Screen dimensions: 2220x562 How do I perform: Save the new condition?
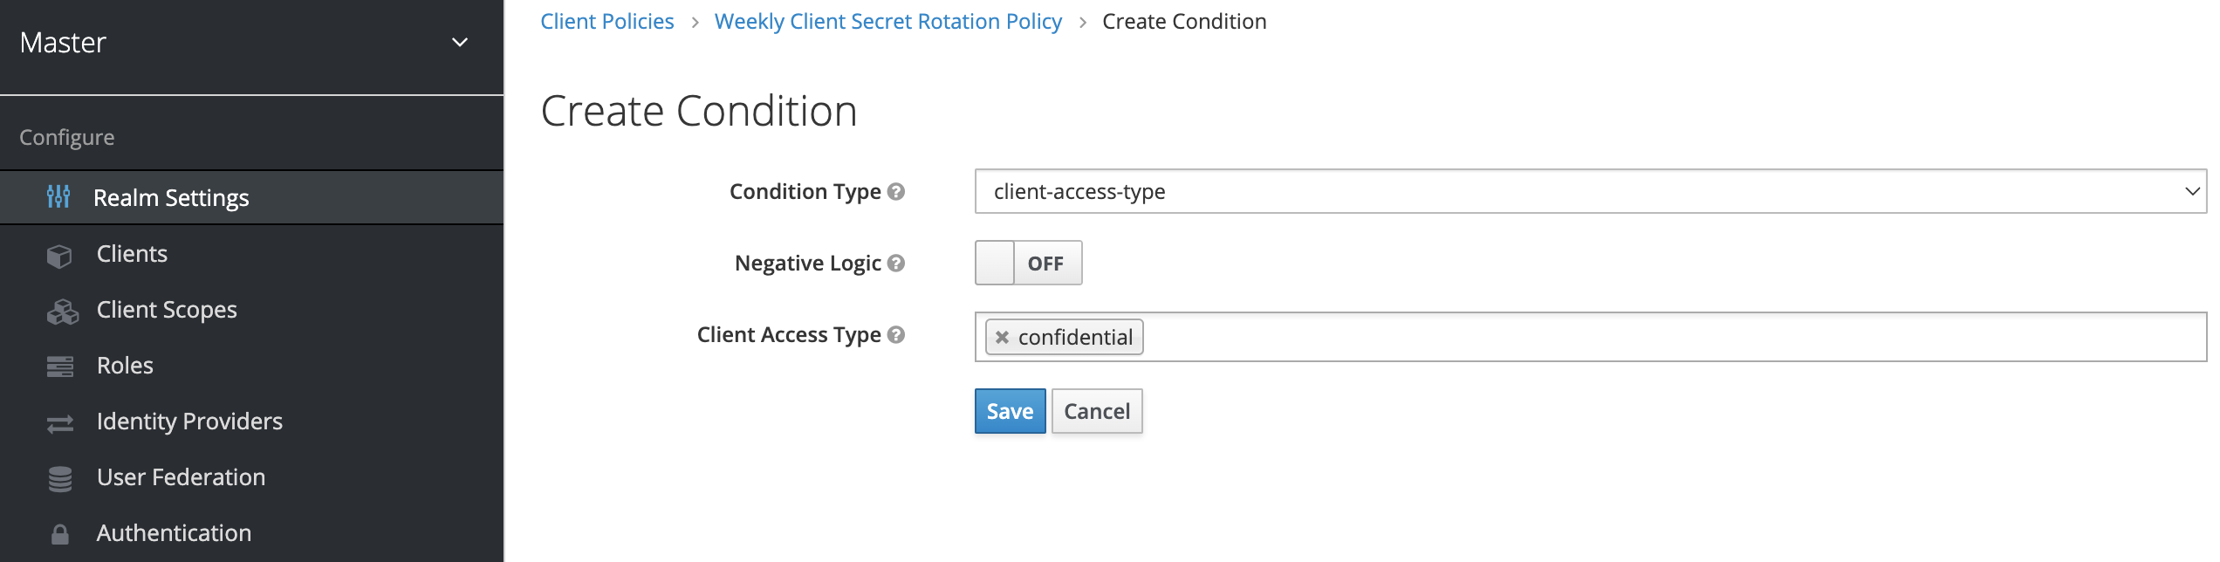[x=1010, y=411]
